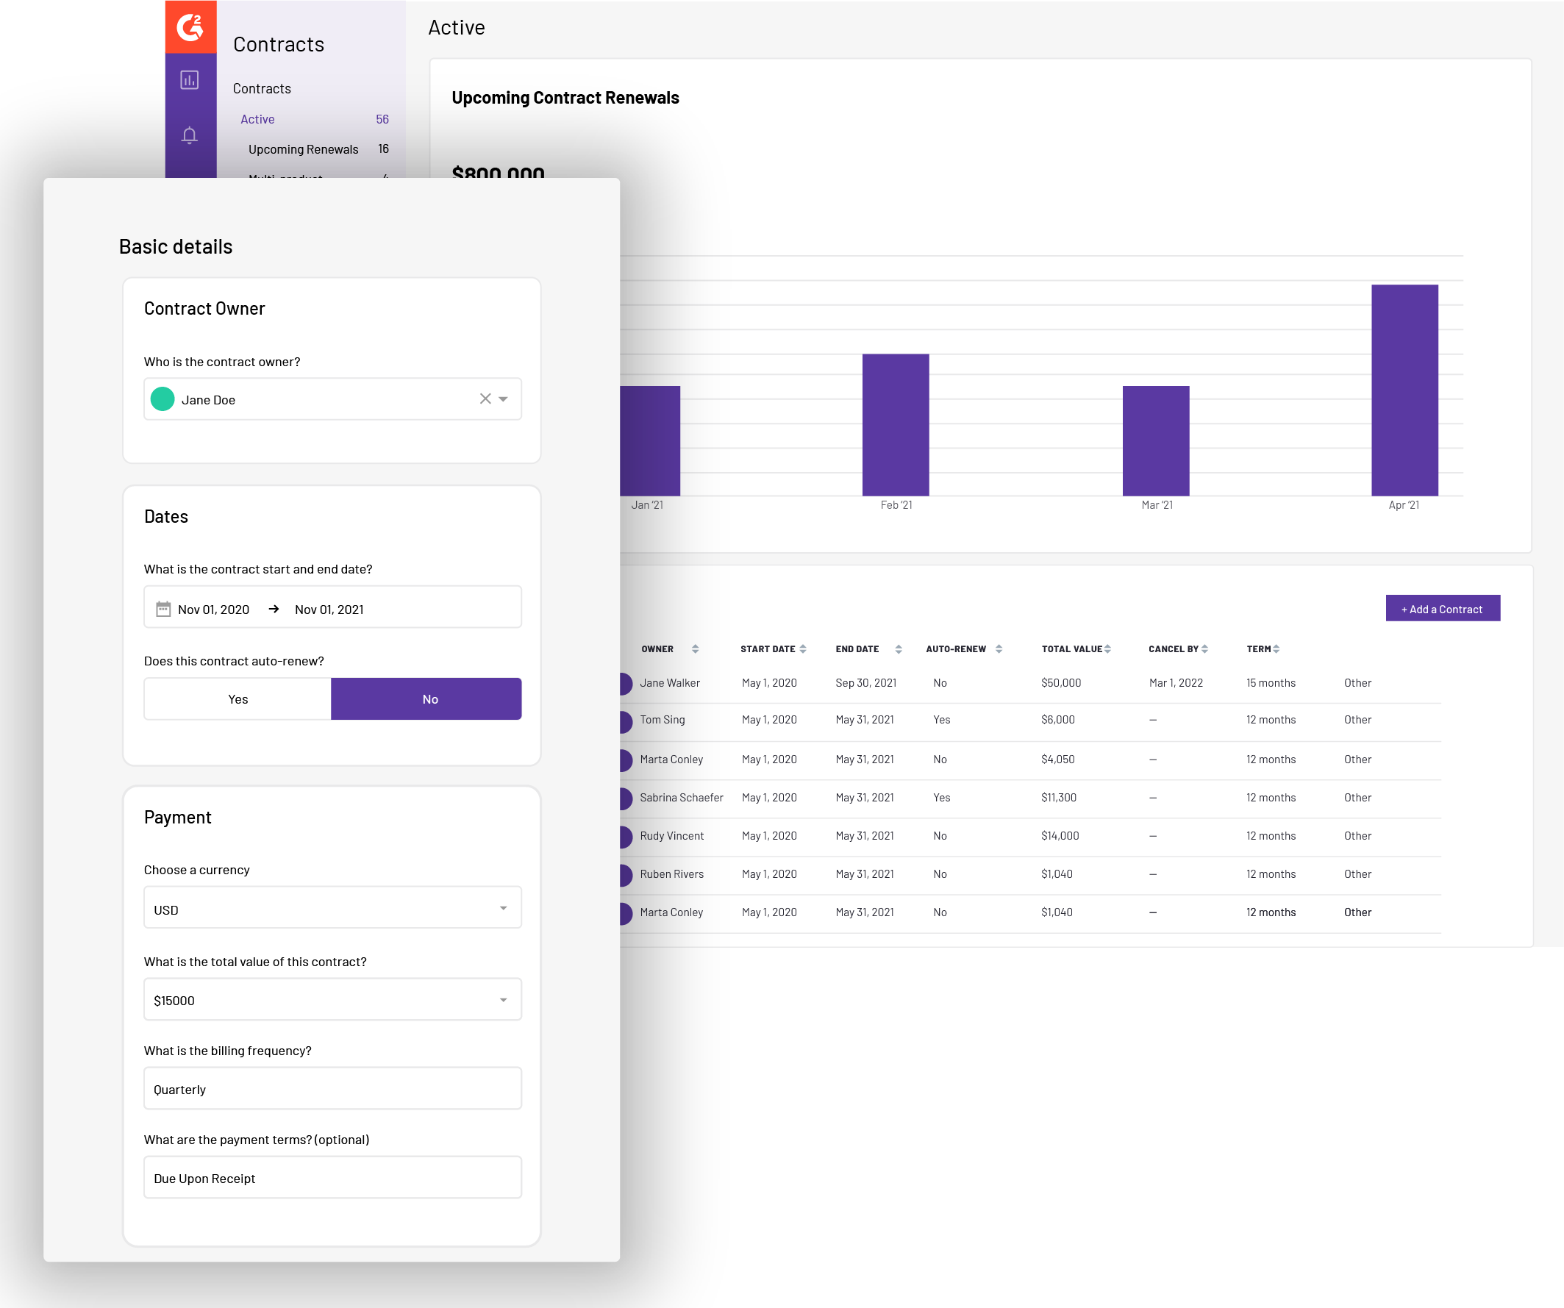Select the analytics bar chart sidebar icon
This screenshot has height=1308, width=1564.
(190, 79)
